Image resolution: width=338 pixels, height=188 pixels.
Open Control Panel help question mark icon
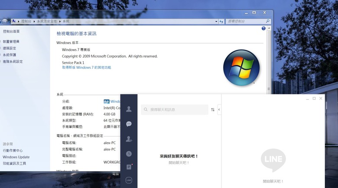click(263, 29)
